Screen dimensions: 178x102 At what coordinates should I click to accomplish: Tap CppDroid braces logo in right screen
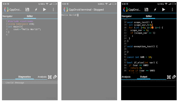click(125, 10)
